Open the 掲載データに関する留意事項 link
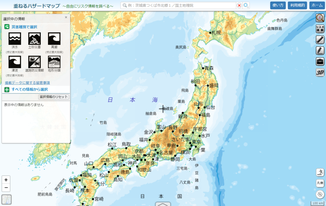The height and width of the screenshot is (206, 326). point(27,83)
